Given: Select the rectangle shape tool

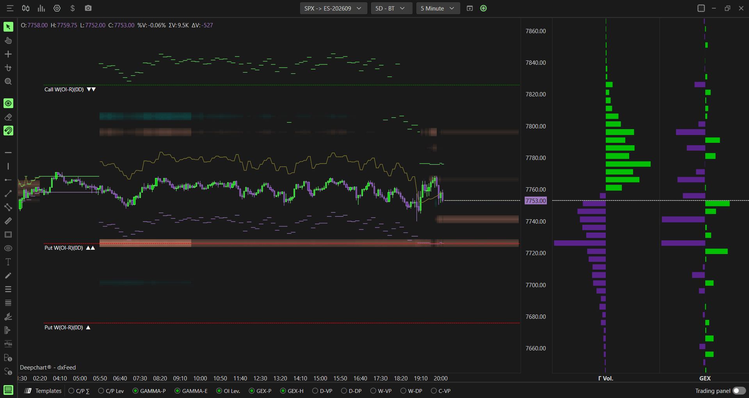Looking at the screenshot, I should point(8,235).
